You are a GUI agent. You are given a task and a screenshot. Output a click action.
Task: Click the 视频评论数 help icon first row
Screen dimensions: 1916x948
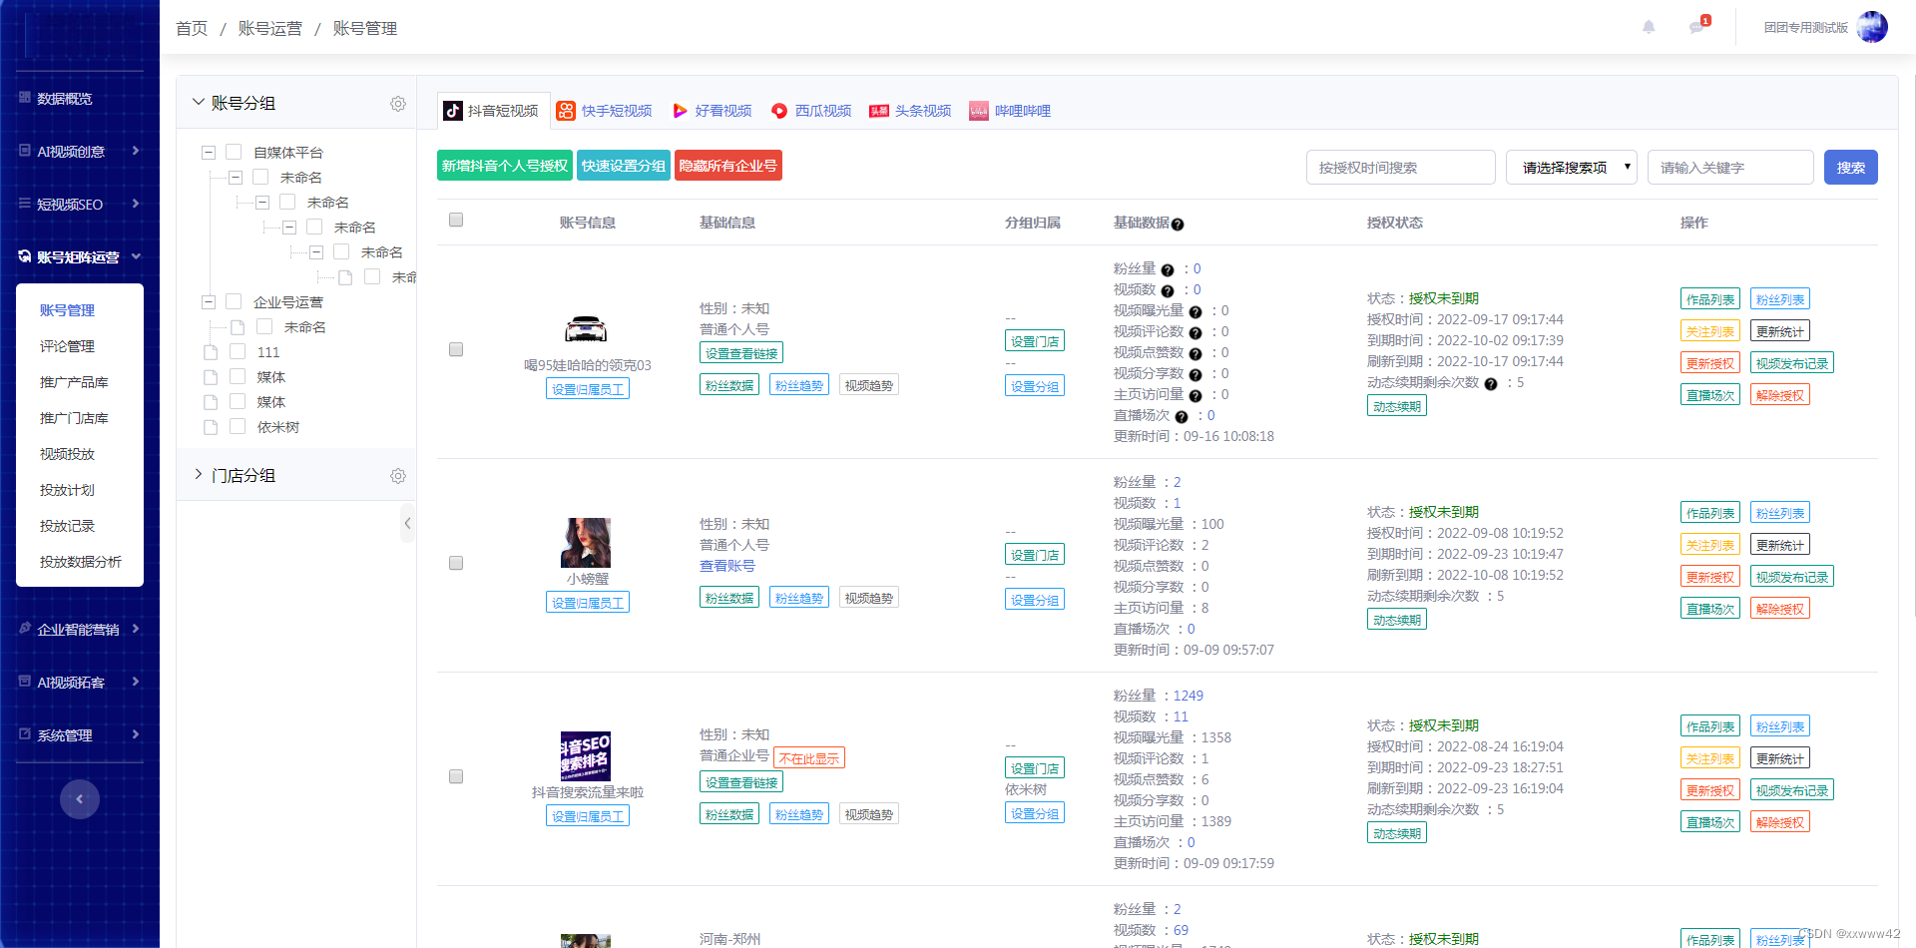point(1196,332)
